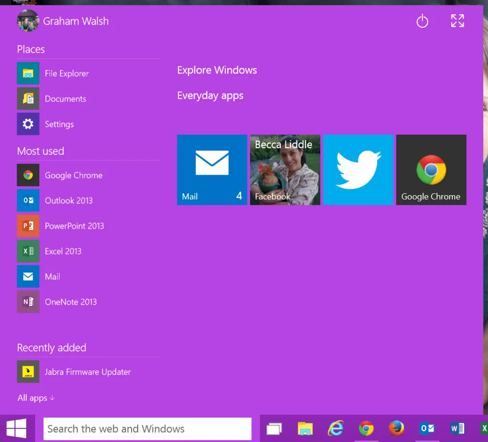Click the power button icon
Viewport: 488px width, 442px height.
click(422, 21)
